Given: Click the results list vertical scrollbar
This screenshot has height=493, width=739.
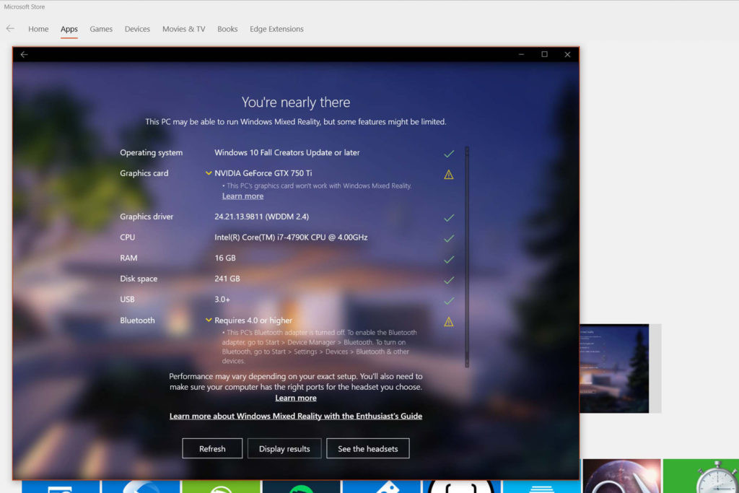Looking at the screenshot, I should [x=467, y=257].
